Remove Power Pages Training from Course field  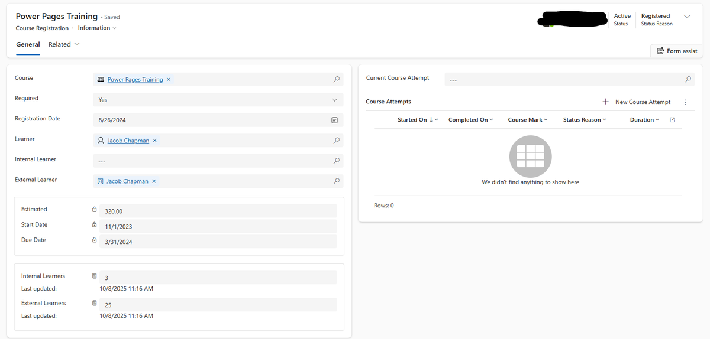[x=169, y=79]
